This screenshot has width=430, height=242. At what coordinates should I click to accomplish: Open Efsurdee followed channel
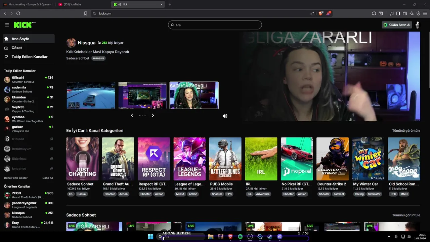point(28,99)
